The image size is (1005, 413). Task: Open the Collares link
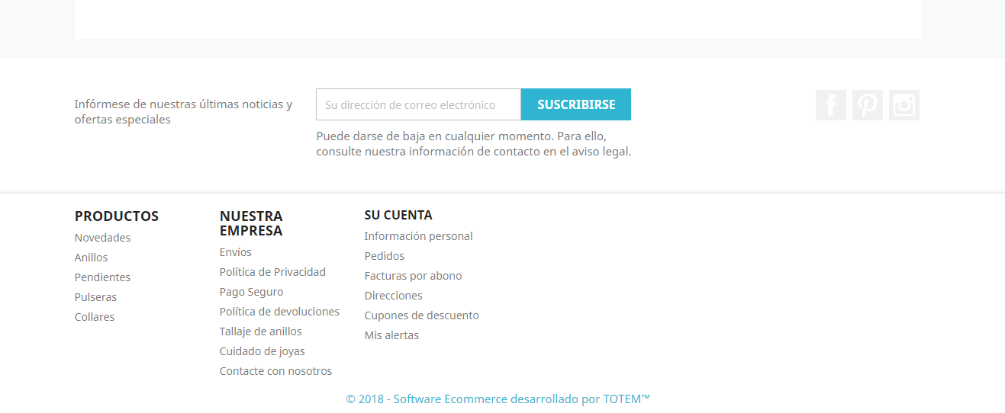pos(95,317)
